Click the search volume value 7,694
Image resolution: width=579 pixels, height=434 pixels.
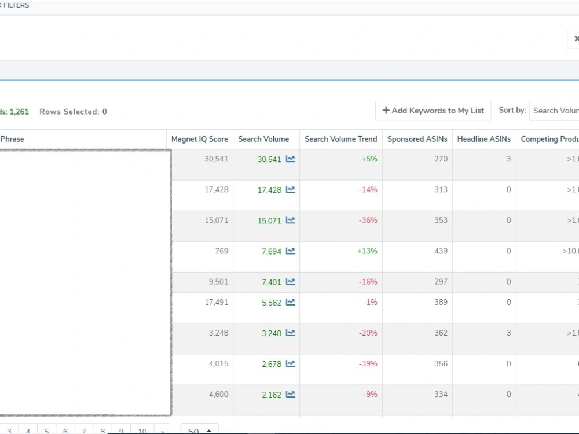click(272, 251)
